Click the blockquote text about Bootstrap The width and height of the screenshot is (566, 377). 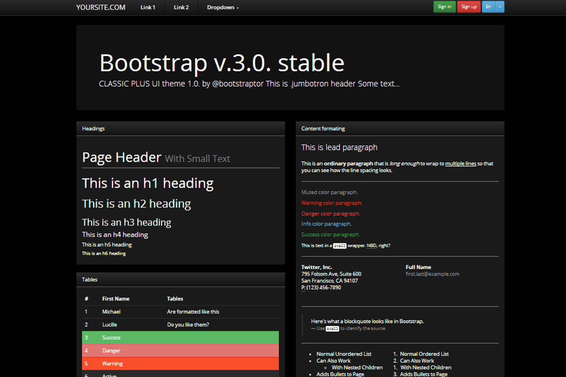(367, 321)
